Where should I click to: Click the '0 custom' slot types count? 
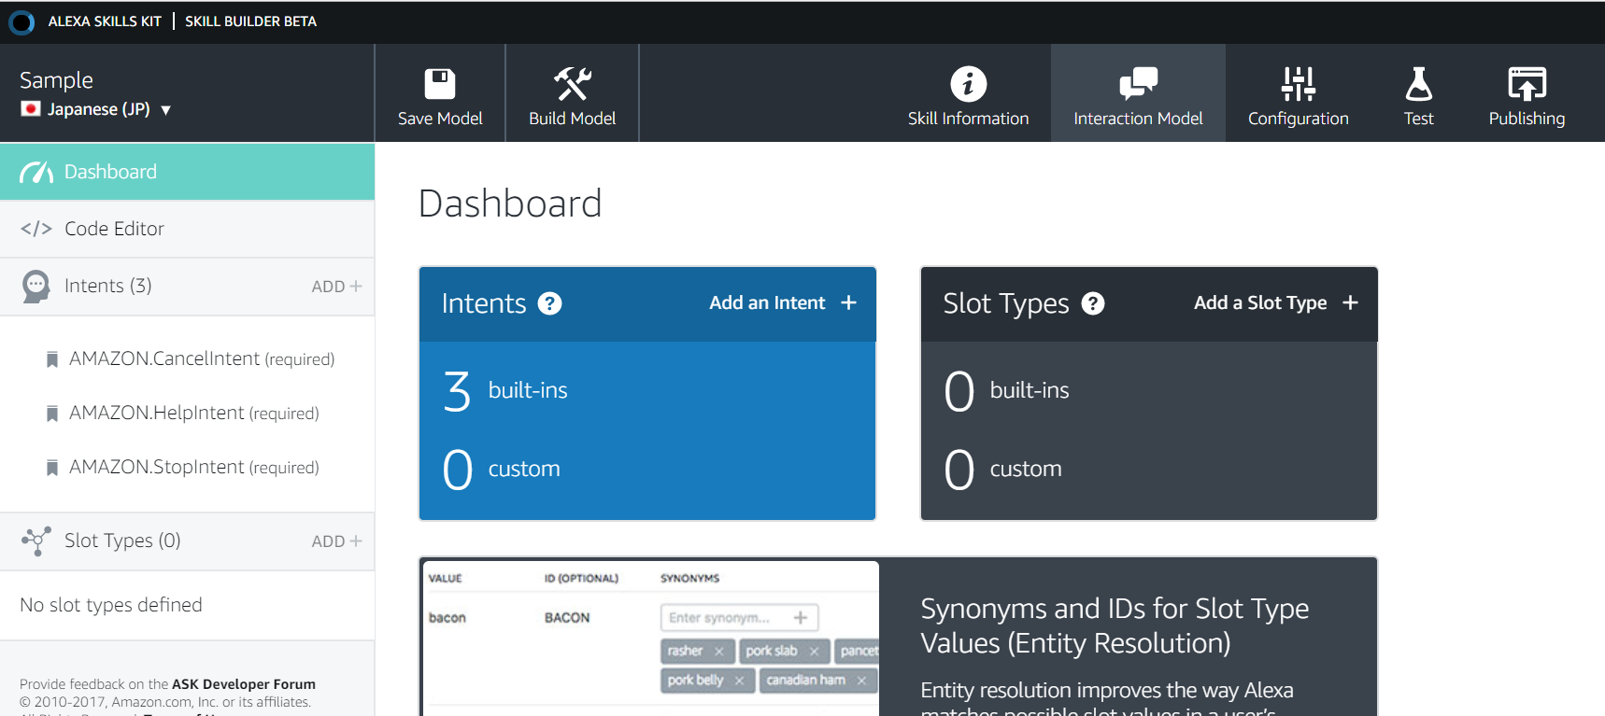[x=1003, y=469]
